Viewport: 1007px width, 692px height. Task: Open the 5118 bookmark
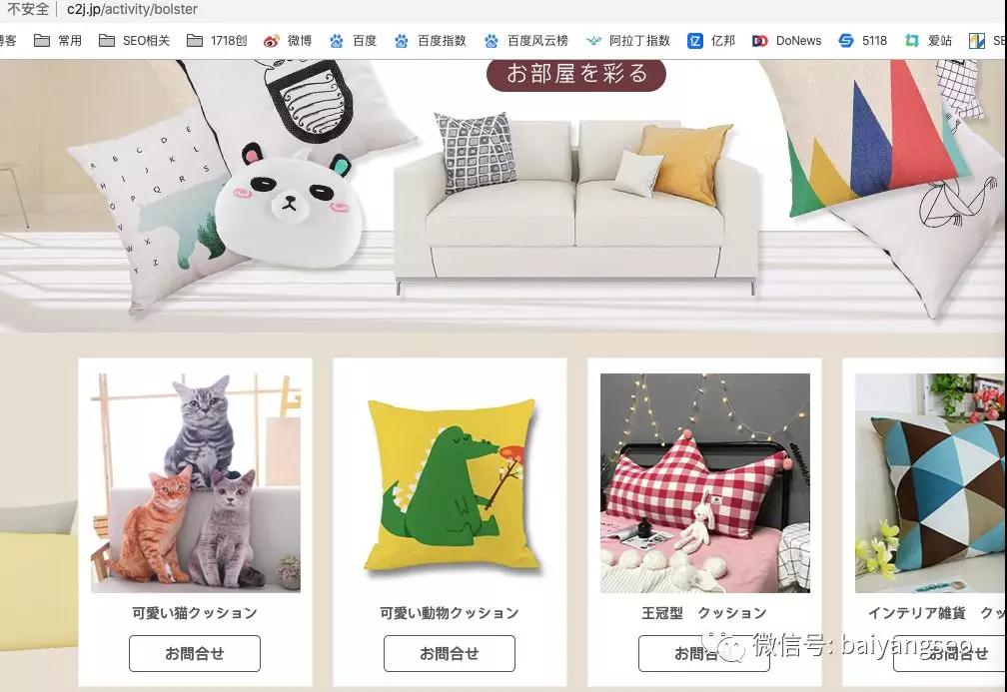tap(862, 40)
